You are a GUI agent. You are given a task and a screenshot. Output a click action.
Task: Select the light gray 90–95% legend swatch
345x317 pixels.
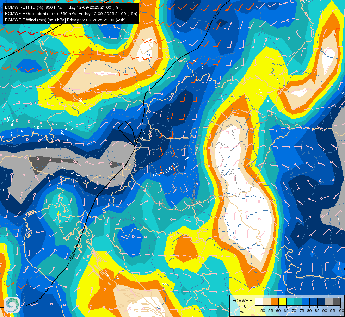point(329,302)
